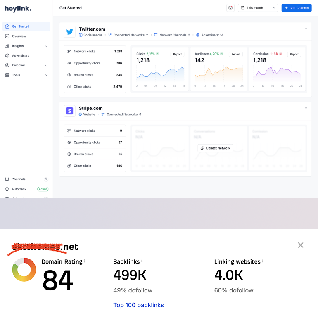Viewport: 318px width, 323px height.
Task: Click Twitter Network clicks row
Action: click(95, 52)
